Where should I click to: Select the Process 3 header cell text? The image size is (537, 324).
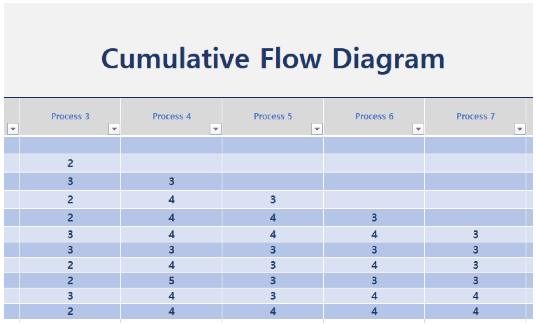point(70,116)
